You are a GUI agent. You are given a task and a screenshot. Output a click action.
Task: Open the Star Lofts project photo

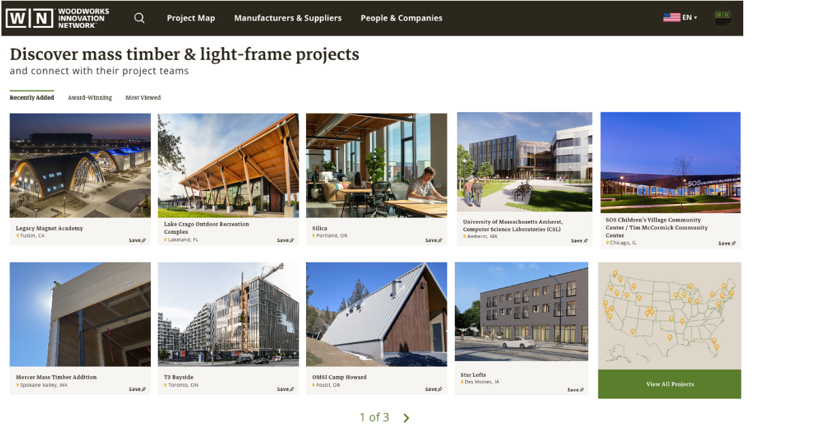(522, 311)
